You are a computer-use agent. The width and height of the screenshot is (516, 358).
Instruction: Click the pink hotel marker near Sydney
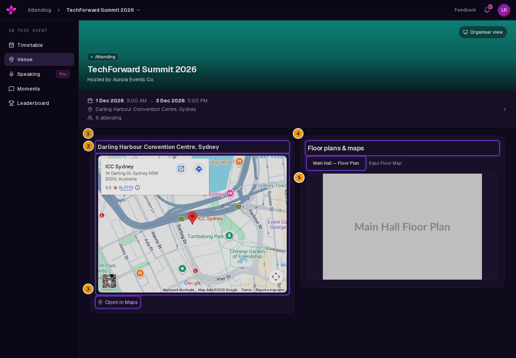pos(230,193)
